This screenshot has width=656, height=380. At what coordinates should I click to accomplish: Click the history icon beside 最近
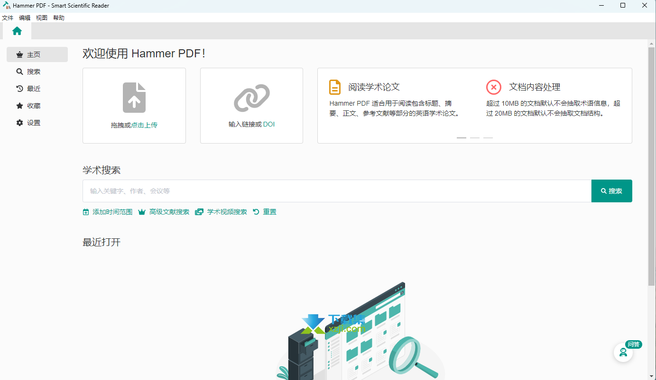pyautogui.click(x=19, y=89)
